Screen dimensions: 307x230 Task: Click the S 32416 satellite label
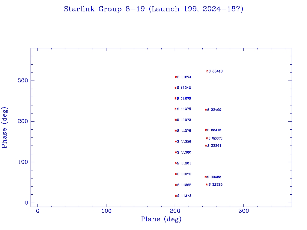click(x=214, y=130)
